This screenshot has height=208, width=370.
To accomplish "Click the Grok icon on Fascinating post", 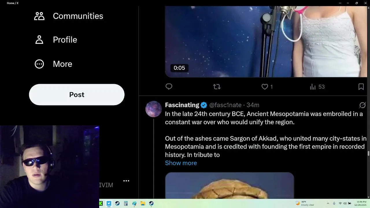I will pos(362,105).
